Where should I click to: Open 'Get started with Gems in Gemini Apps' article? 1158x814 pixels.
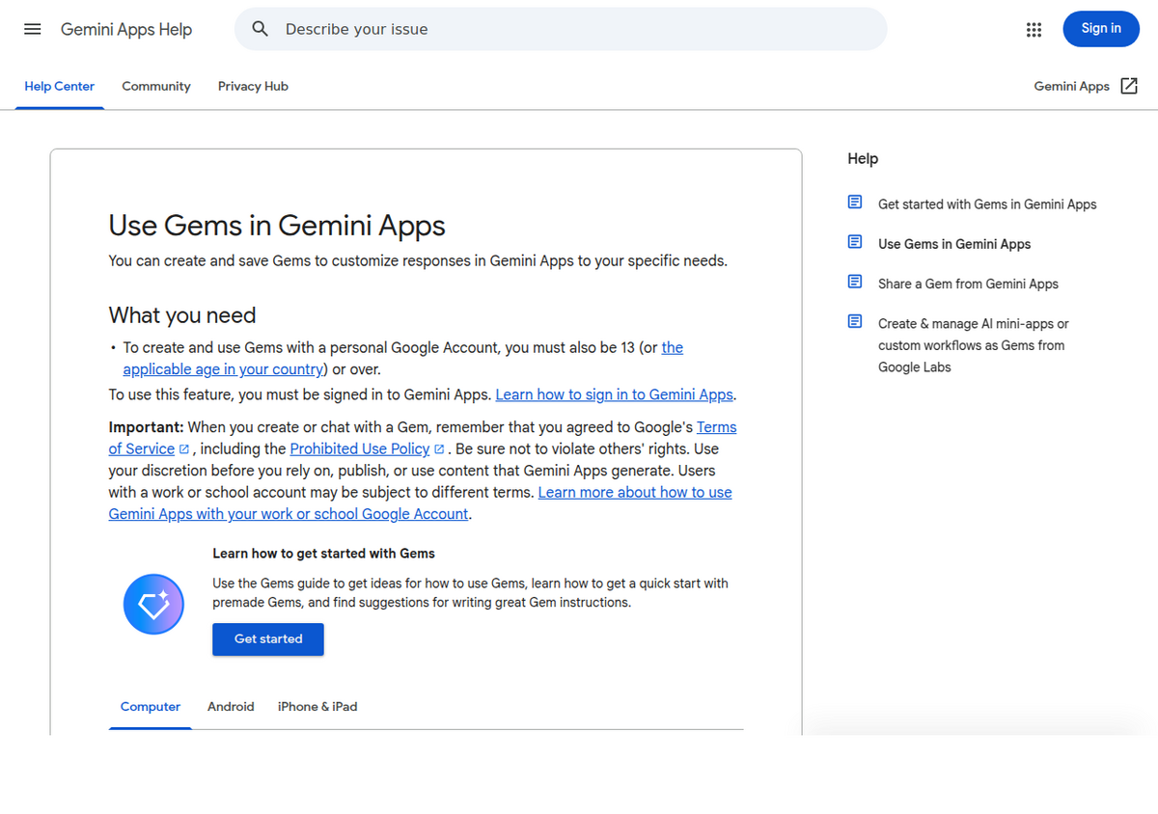click(x=987, y=204)
